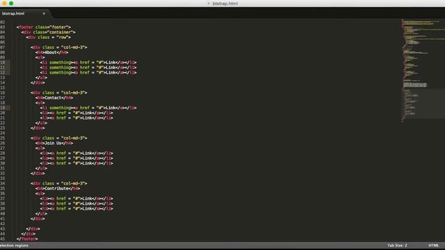445x250 pixels.
Task: Click the green zoom window button
Action: click(x=11, y=3)
